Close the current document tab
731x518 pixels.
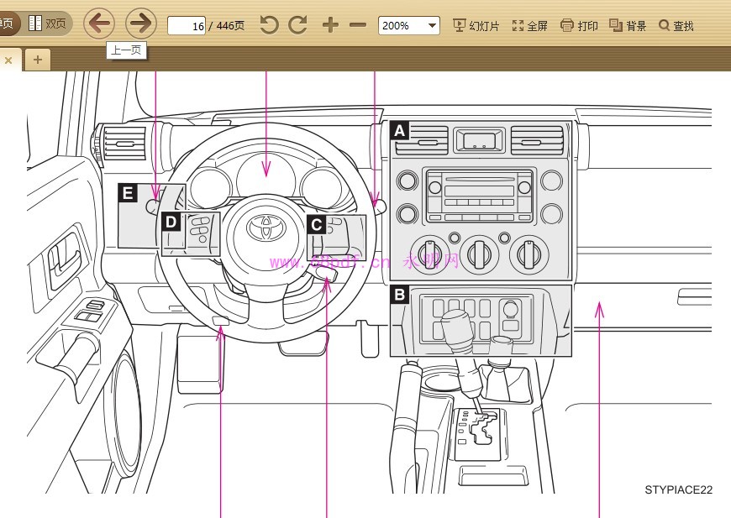8,60
